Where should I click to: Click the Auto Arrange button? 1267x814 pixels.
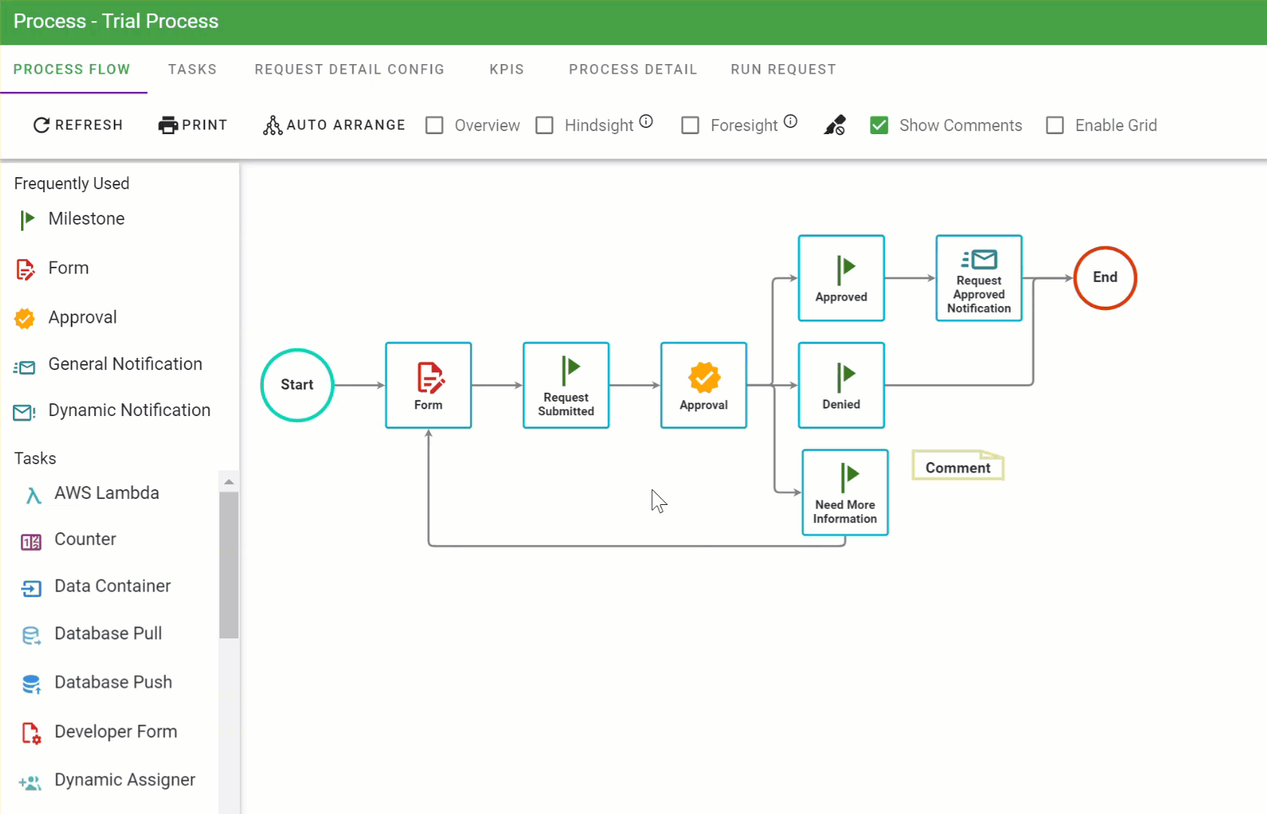pyautogui.click(x=334, y=125)
